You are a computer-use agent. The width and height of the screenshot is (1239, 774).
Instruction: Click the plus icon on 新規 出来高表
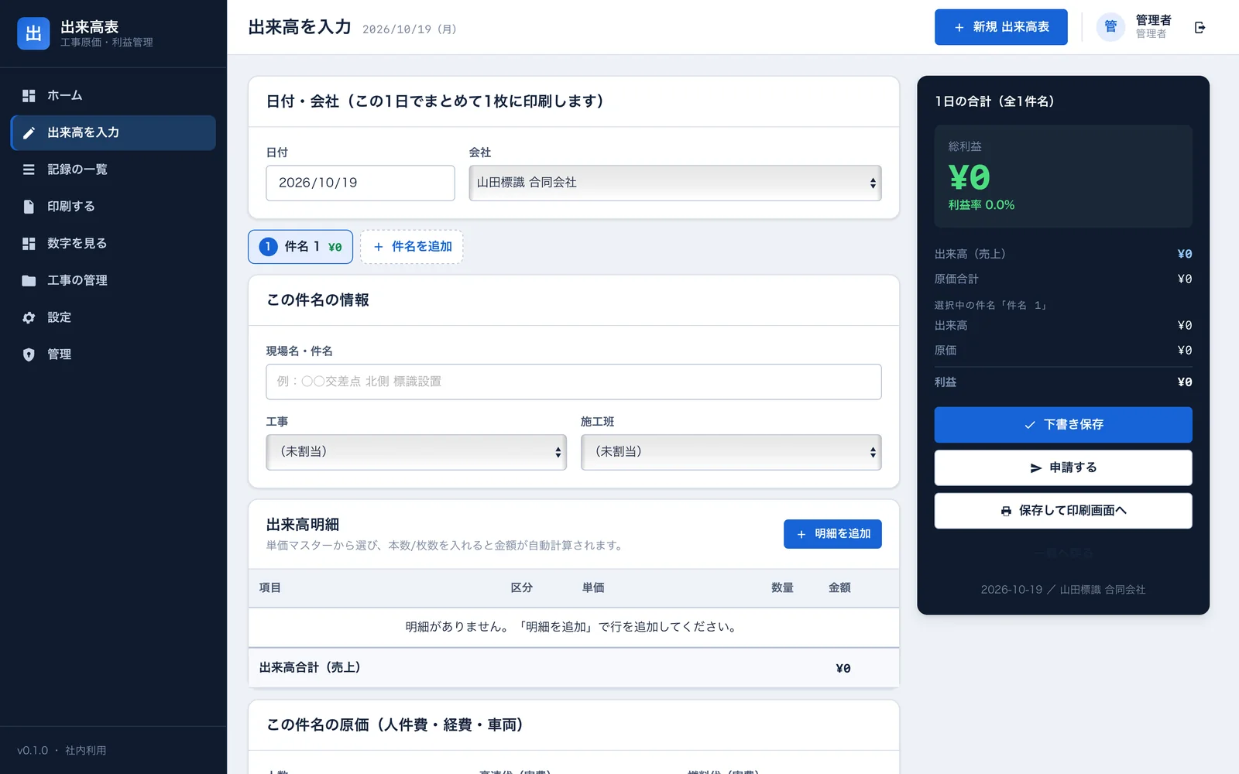(959, 27)
